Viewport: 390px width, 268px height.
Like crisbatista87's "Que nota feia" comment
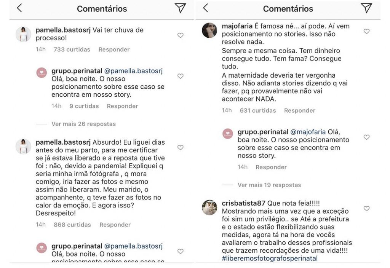coord(366,209)
